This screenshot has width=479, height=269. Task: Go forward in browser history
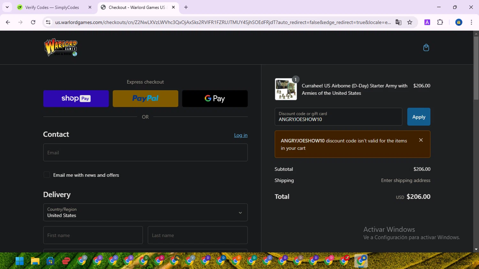(x=20, y=22)
